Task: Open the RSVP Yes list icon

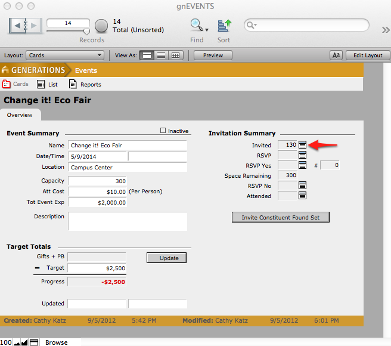Action: click(303, 165)
